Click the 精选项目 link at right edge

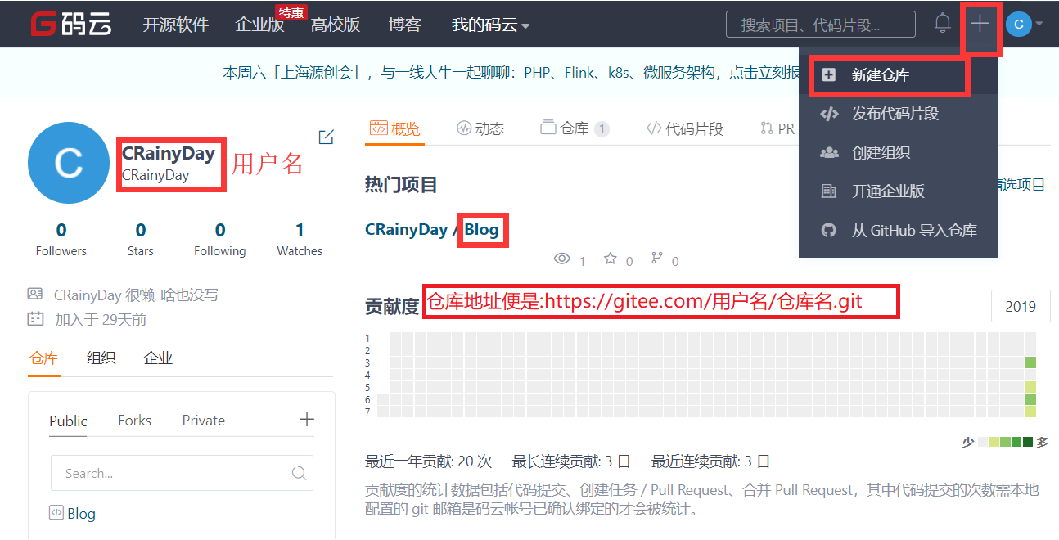(1021, 185)
